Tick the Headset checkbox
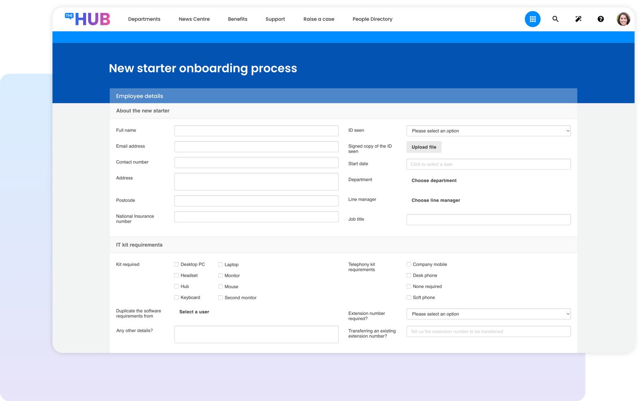 pyautogui.click(x=177, y=275)
